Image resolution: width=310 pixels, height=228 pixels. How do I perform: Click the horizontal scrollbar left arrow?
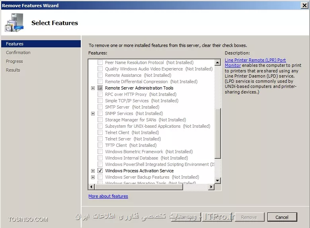tap(91, 187)
